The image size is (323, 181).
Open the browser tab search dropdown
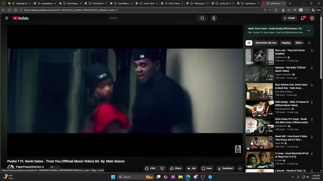pyautogui.click(x=3, y=4)
